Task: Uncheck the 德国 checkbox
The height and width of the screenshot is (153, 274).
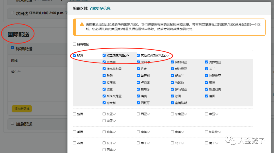Action: point(207,96)
